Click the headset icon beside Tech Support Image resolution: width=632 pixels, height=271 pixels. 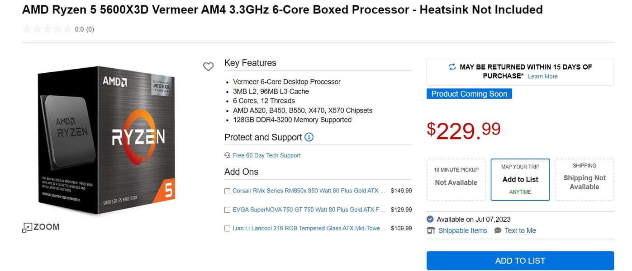coord(227,155)
